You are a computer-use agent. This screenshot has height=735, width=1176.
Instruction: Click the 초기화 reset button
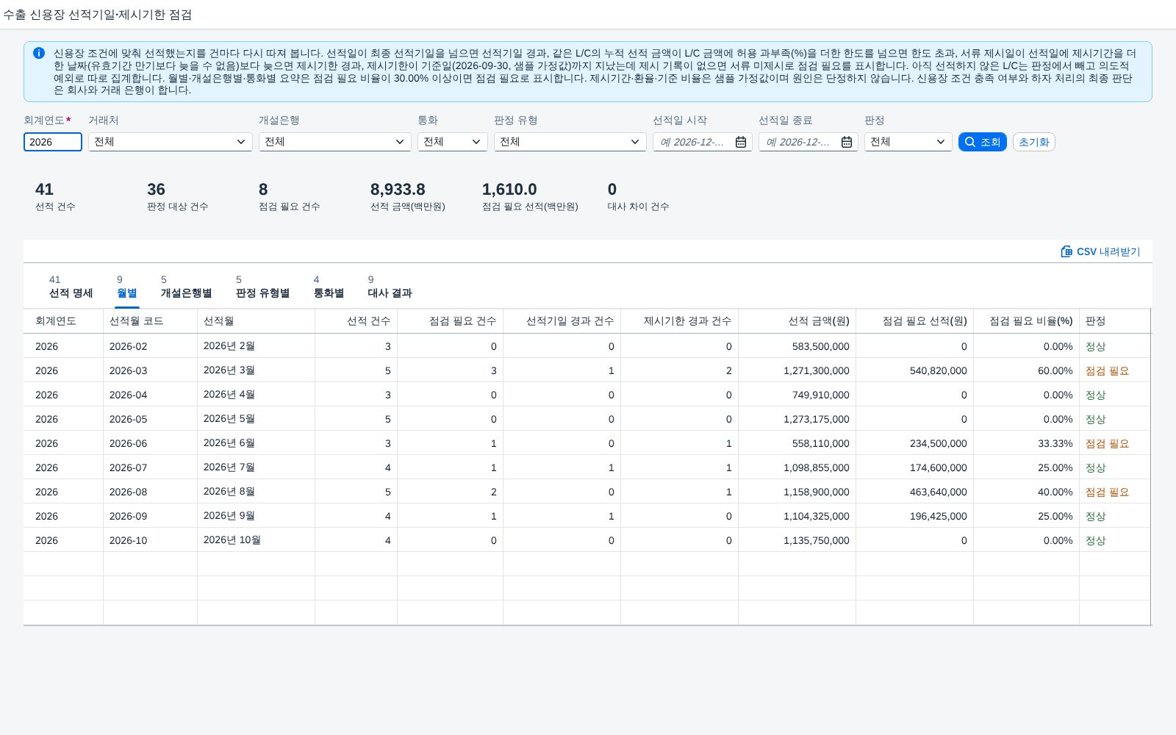pos(1034,142)
